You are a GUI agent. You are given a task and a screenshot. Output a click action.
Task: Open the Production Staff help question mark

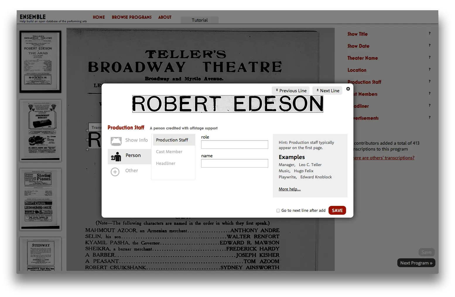(430, 82)
